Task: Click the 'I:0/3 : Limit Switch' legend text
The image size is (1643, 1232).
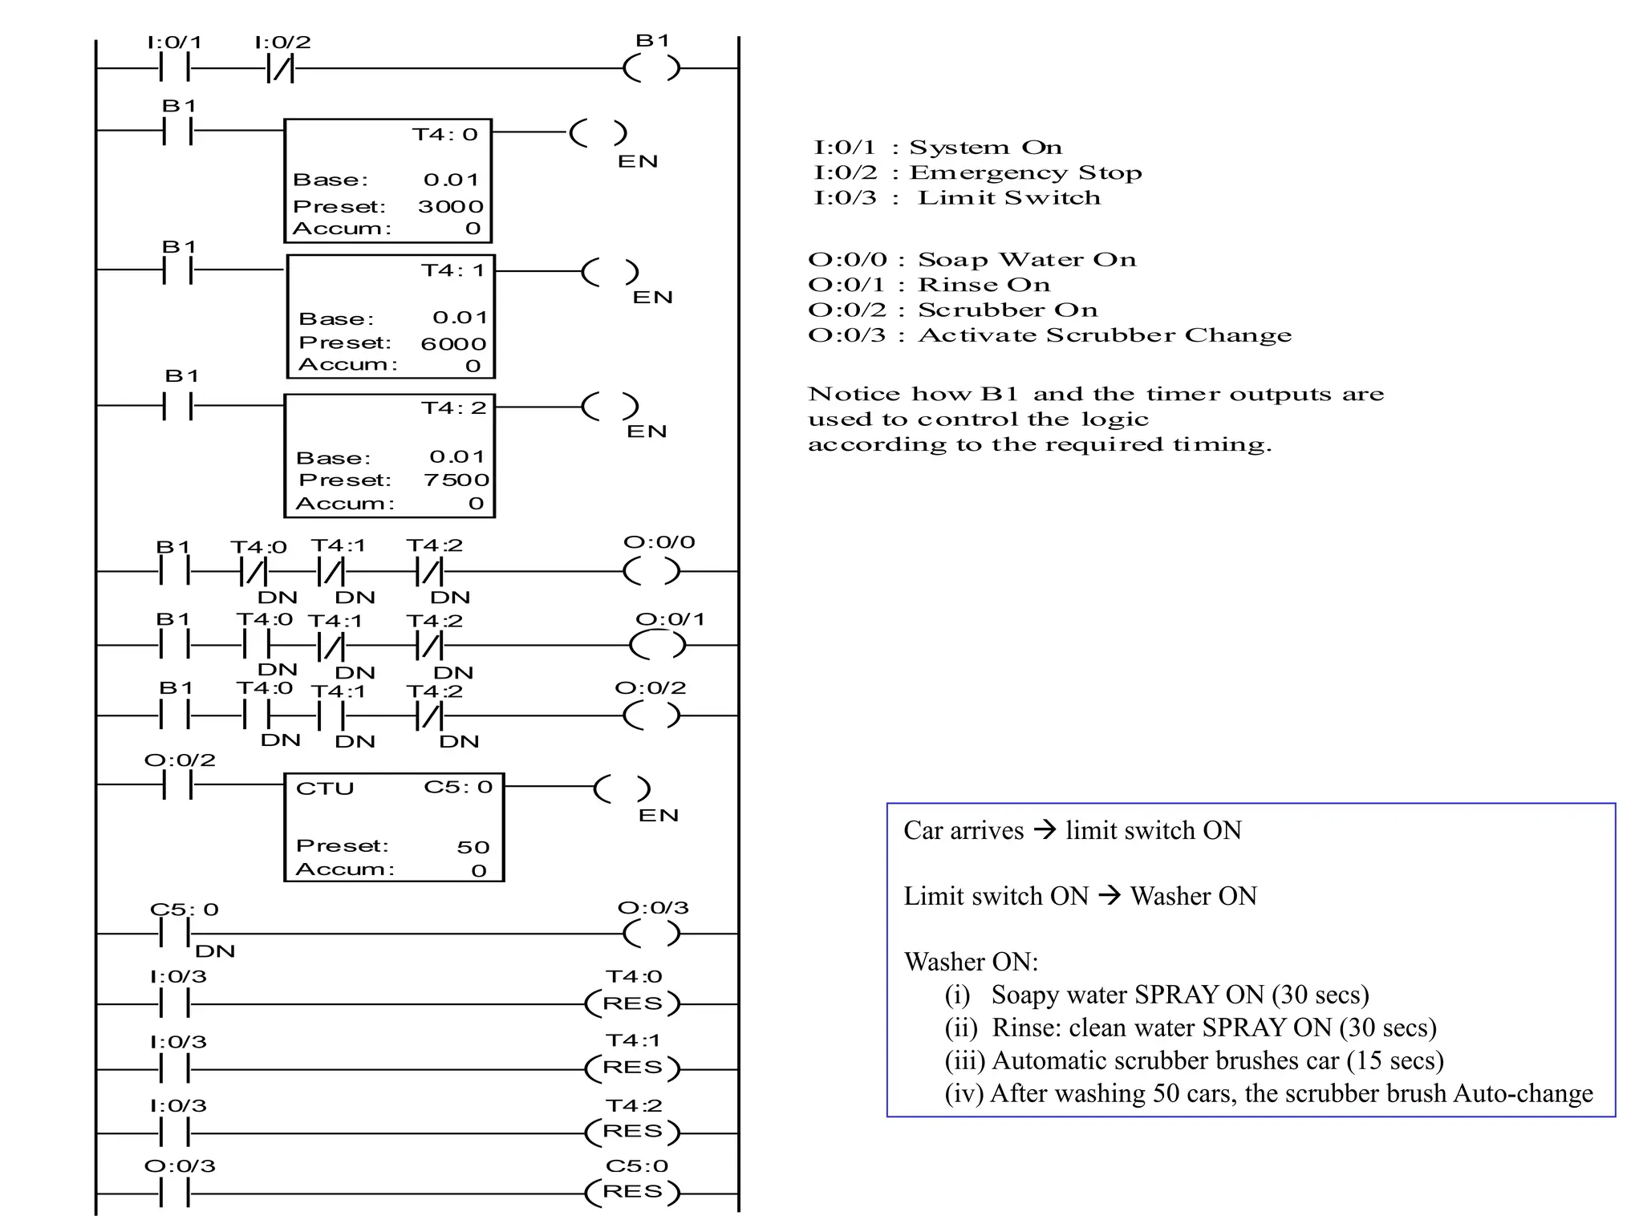Action: coord(957,198)
